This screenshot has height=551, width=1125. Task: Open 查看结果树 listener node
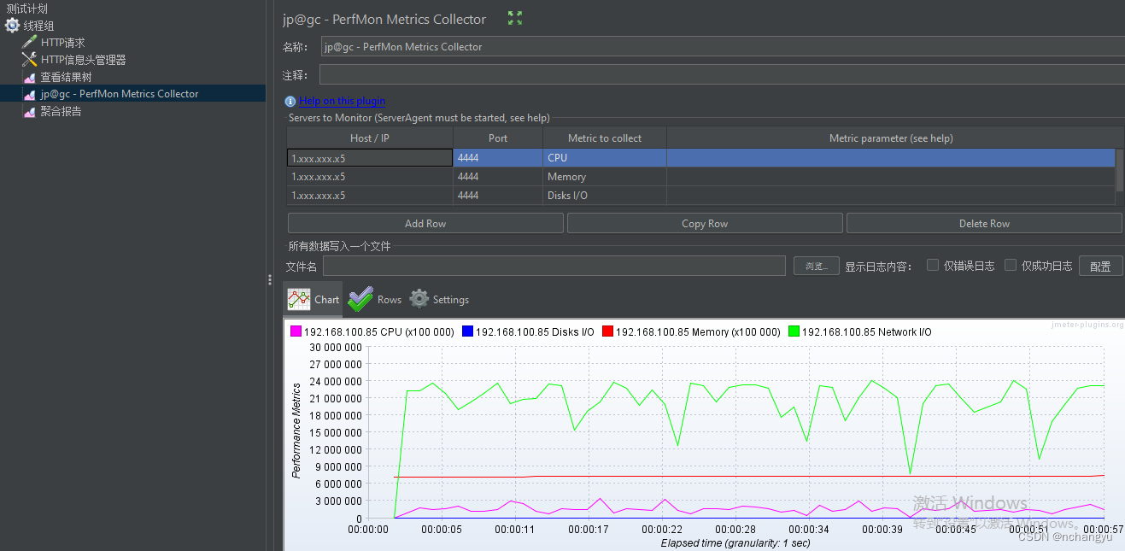[67, 77]
